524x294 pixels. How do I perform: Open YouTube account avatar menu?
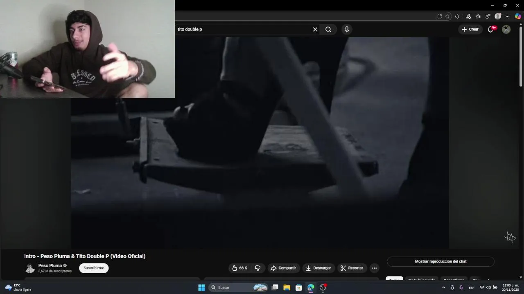point(506,29)
